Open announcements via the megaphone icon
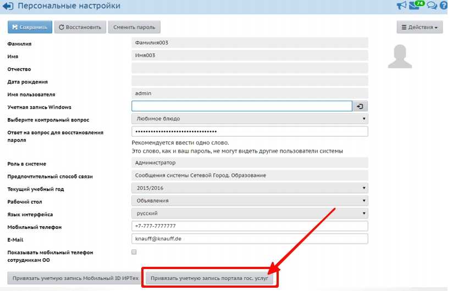This screenshot has width=453, height=291. point(401,6)
